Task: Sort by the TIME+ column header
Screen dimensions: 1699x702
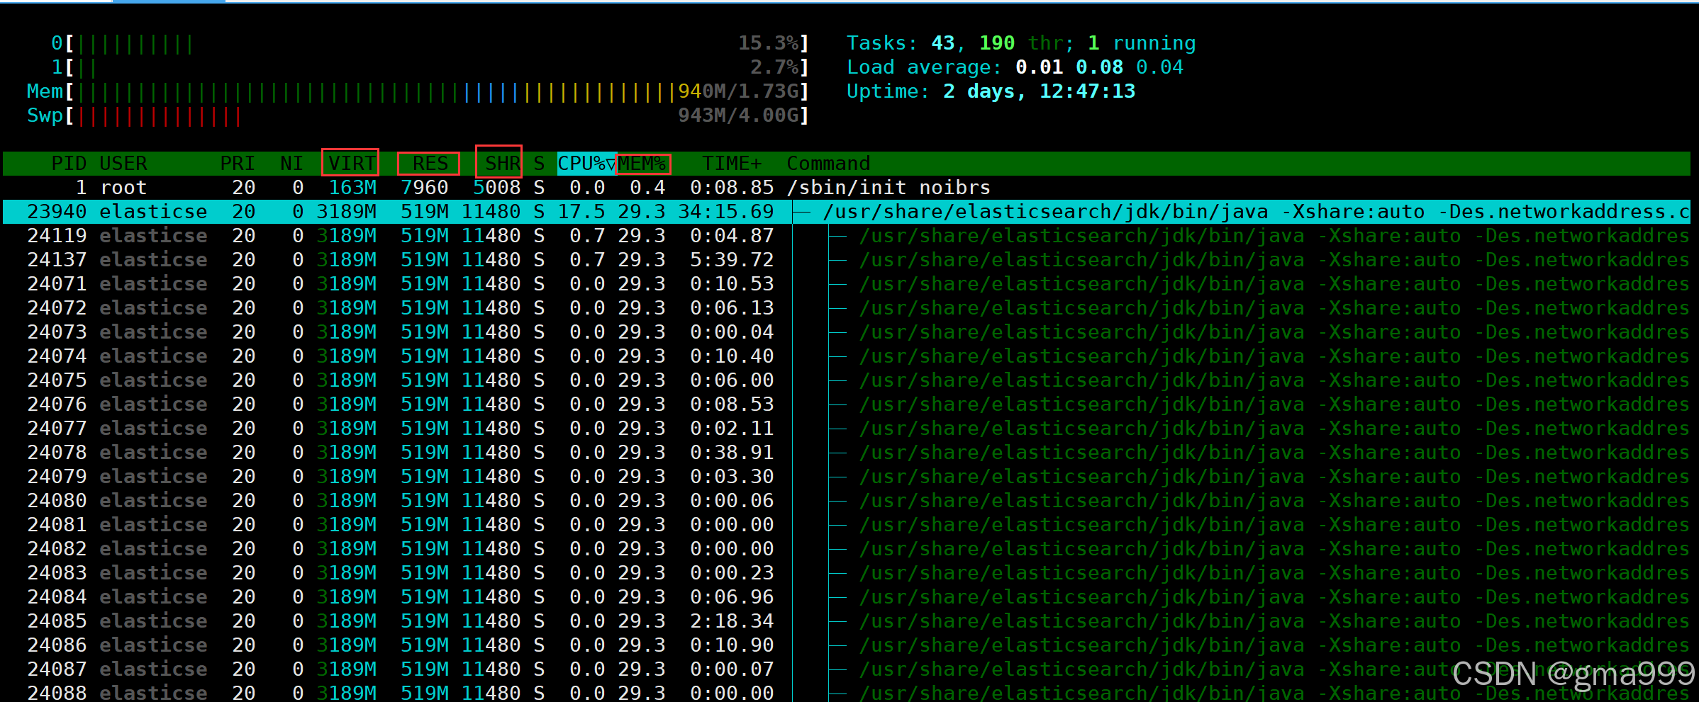Action: pos(732,164)
